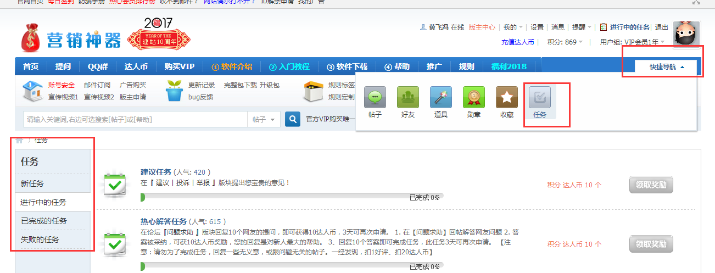This screenshot has height=273, width=715.
Task: Expand the 用户组 VIP会员1年 dropdown
Action: click(x=632, y=42)
